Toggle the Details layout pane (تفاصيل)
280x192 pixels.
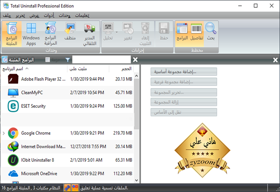197,34
